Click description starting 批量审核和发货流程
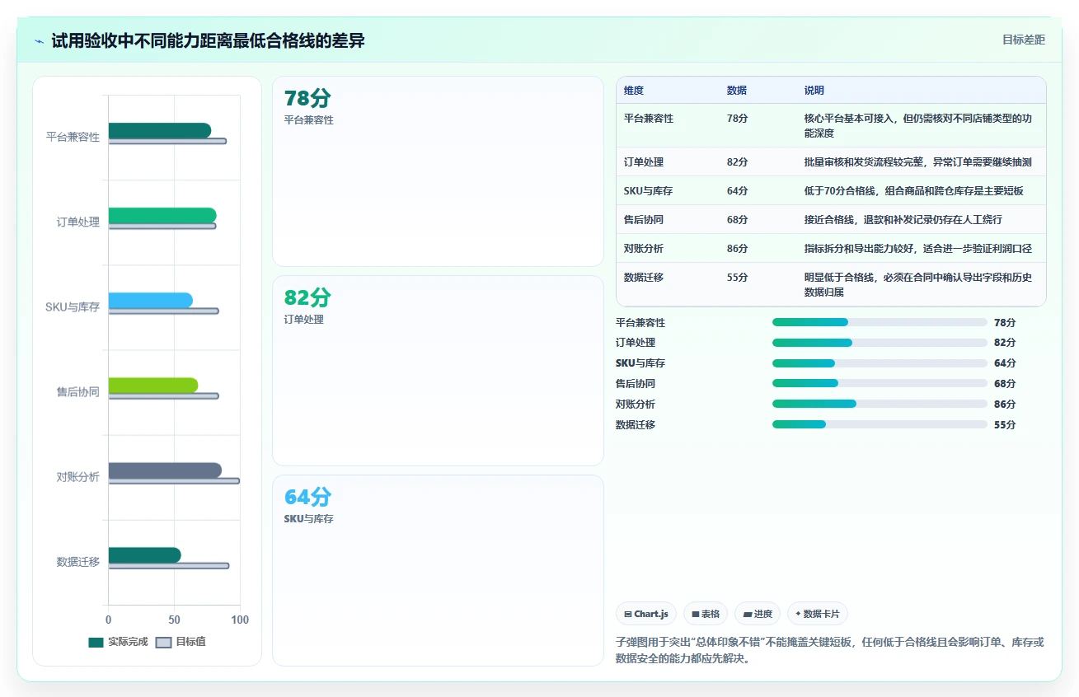The height and width of the screenshot is (697, 1079). pos(918,162)
